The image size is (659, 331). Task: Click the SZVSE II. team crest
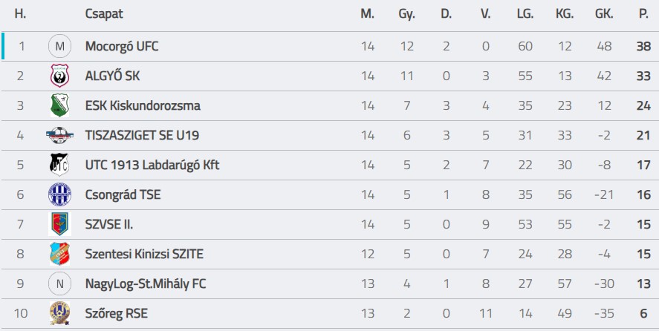[x=59, y=224]
